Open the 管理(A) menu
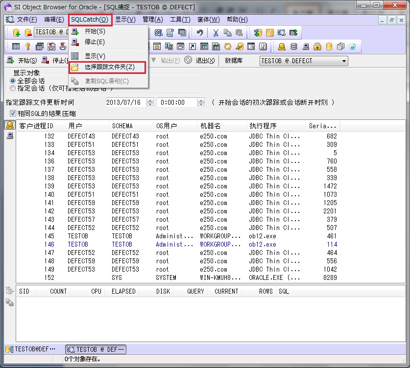This screenshot has width=410, height=368. click(152, 20)
